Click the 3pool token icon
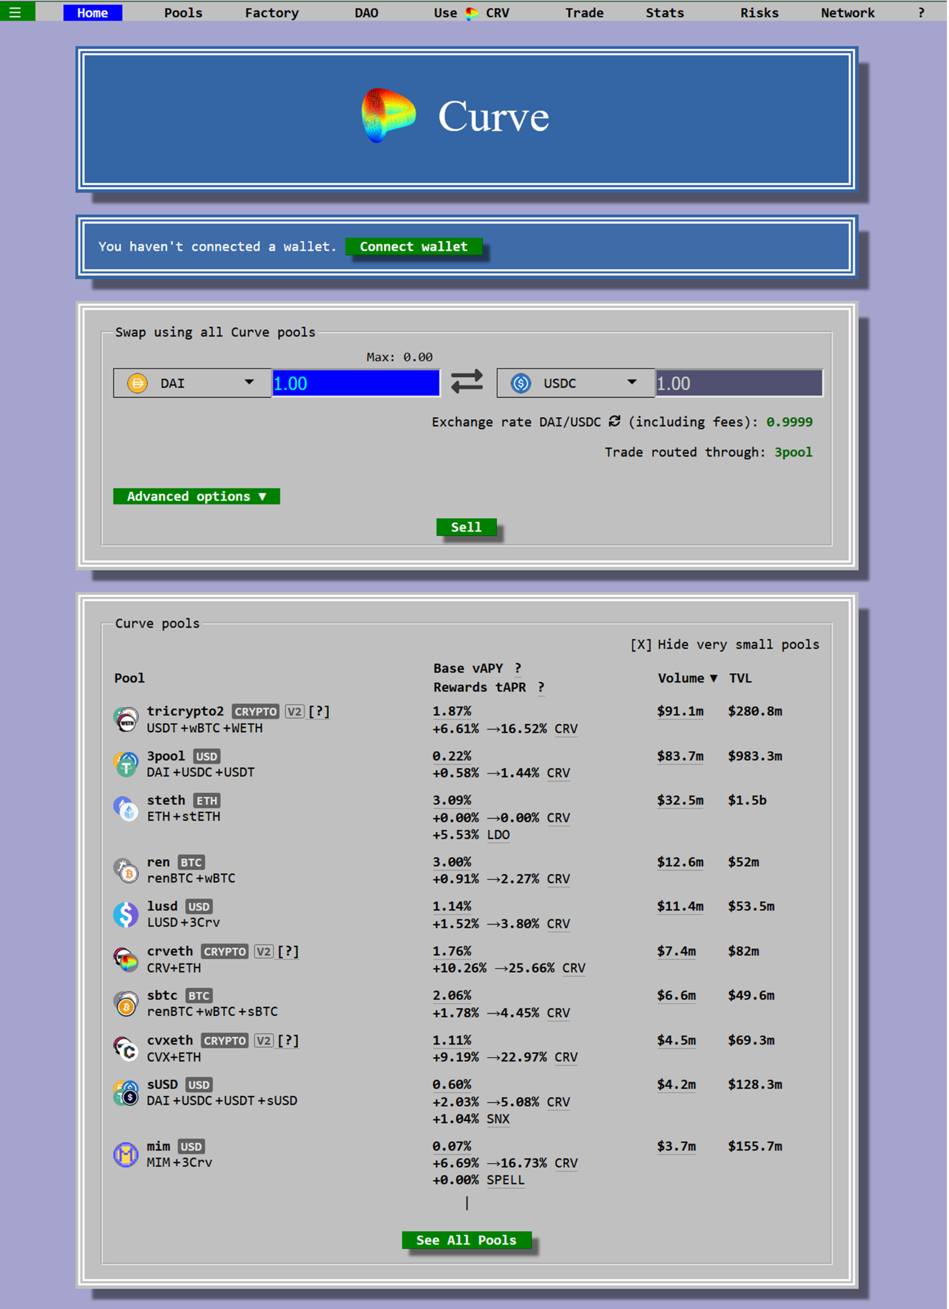 [125, 764]
